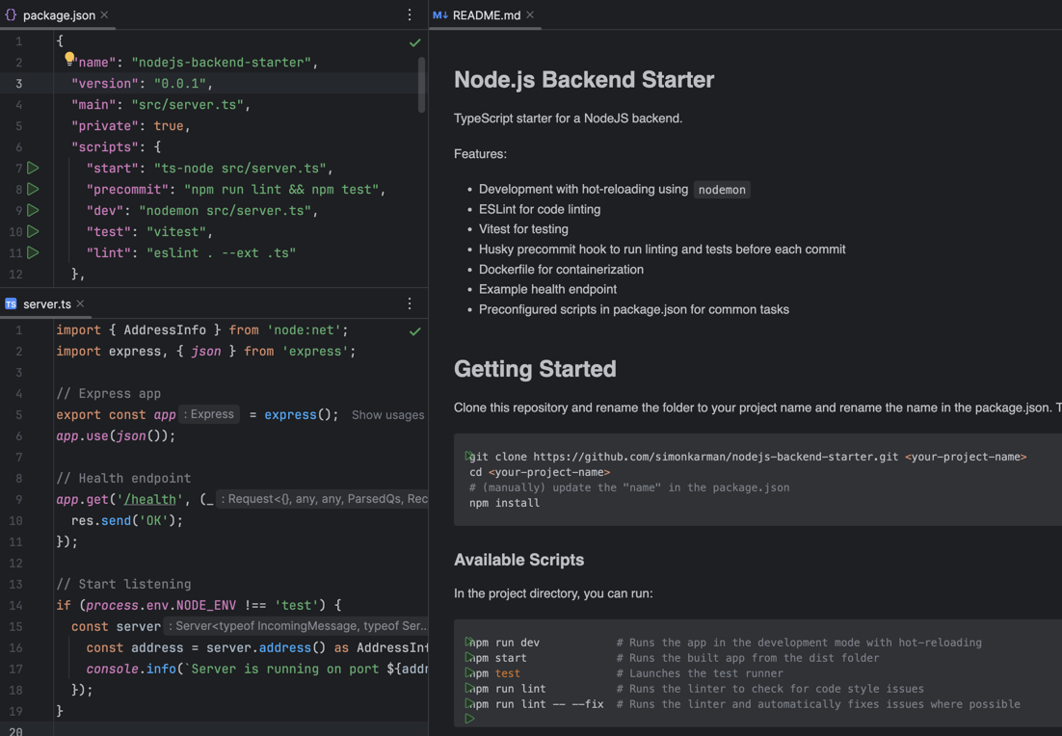Click the Express type inlay hint
Image resolution: width=1062 pixels, height=736 pixels.
point(209,415)
